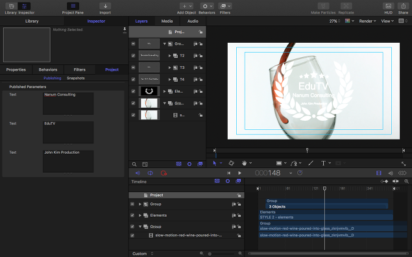Open the color channels popup
This screenshot has height=257, width=412.
[350, 21]
